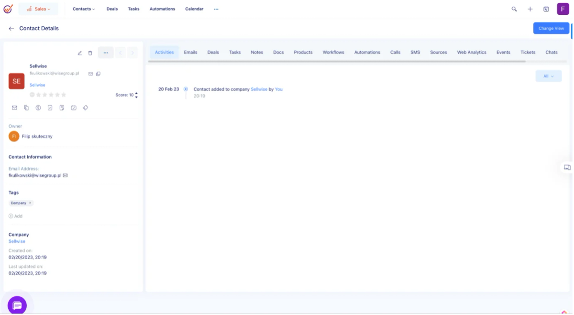Expand the Contacts menu
The width and height of the screenshot is (574, 315).
[x=84, y=9]
